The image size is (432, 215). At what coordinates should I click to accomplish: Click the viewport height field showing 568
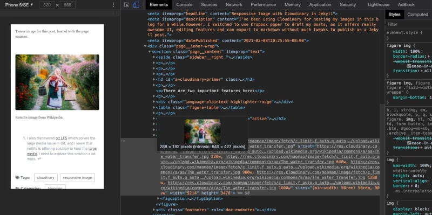point(67,5)
